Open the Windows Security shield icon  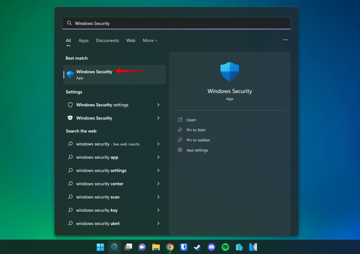70,75
